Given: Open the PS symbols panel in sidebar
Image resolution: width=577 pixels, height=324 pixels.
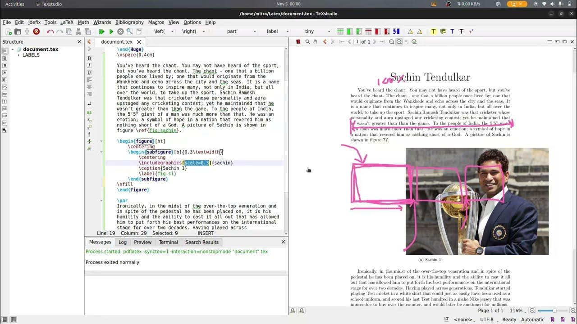Looking at the screenshot, I should [5, 87].
